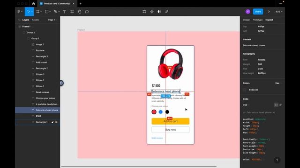Select the Comment tool
Image resolution: width=300 pixels, height=168 pixels.
87,12
